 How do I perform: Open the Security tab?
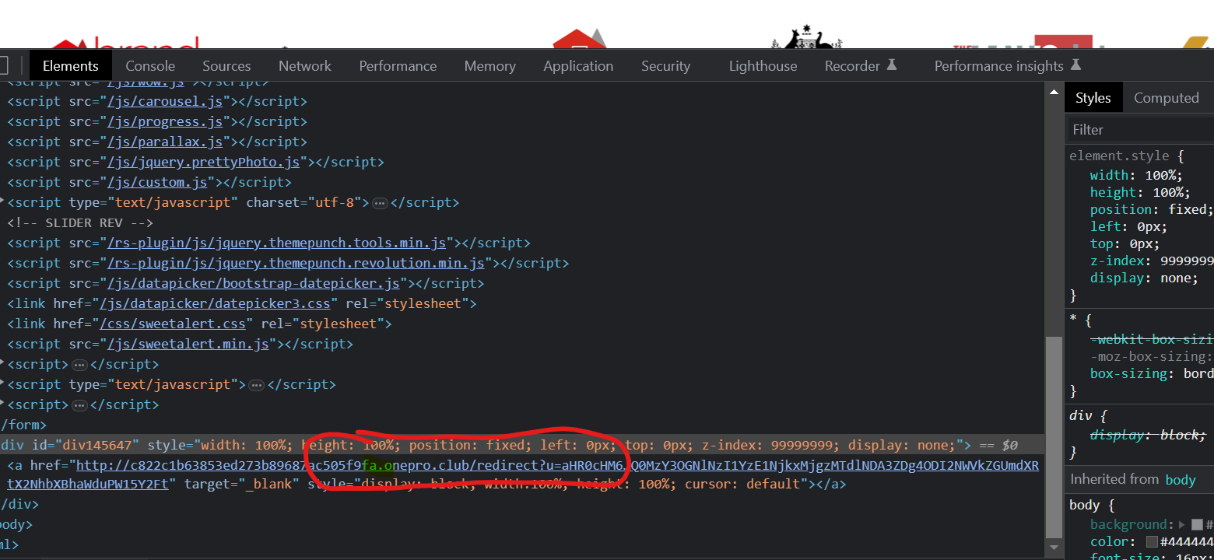coord(665,66)
